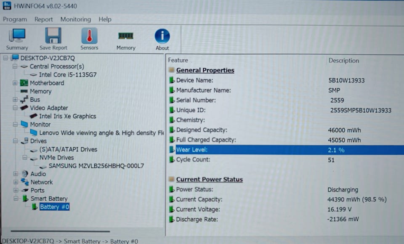404x244 pixels.
Task: Click battery icon beside Device Name row
Action: tap(172, 80)
